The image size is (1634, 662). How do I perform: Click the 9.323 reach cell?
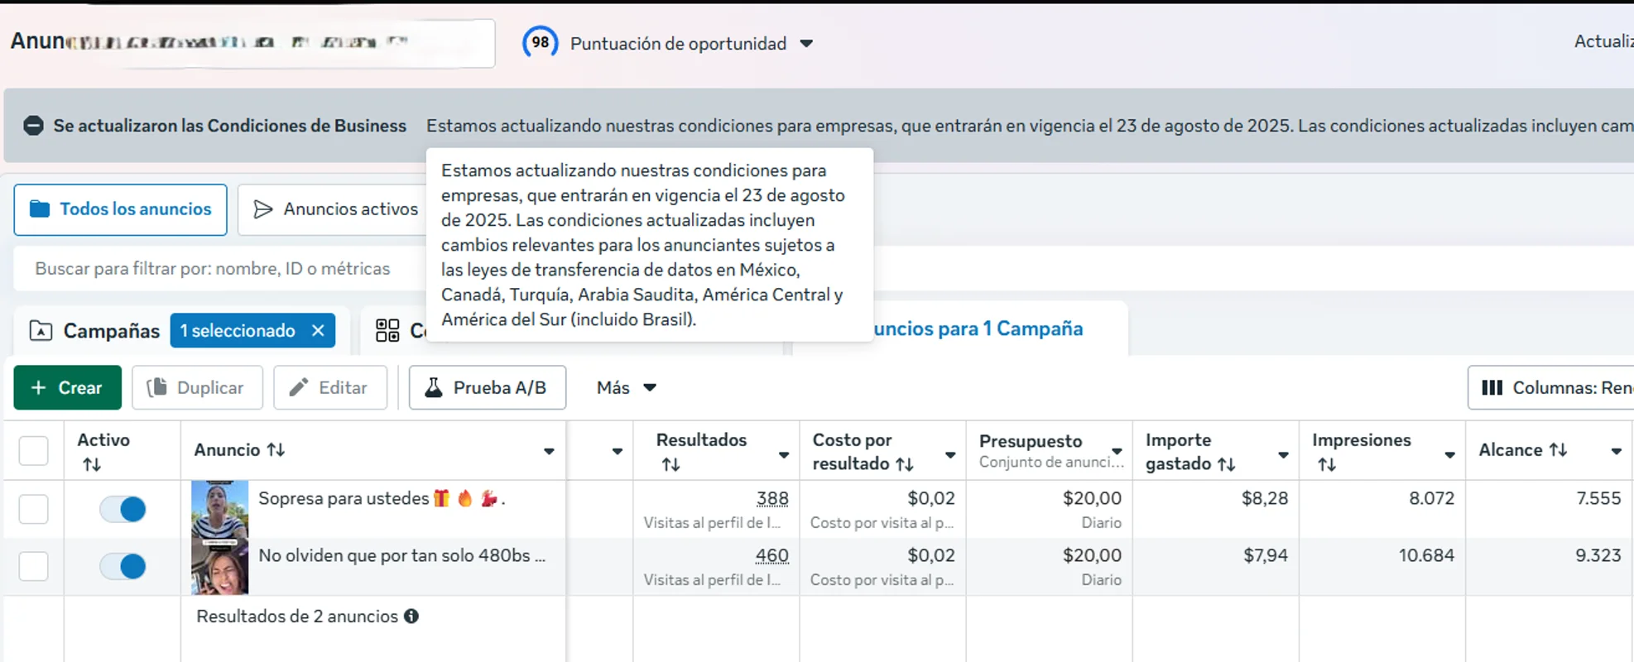(x=1598, y=555)
